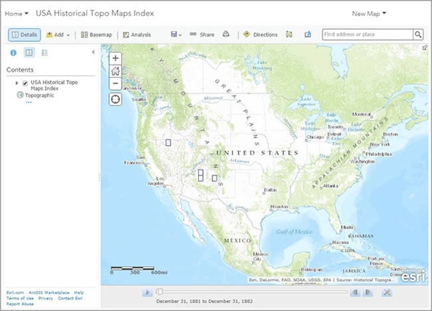
Task: Open time slider settings wrench
Action: pos(387,292)
